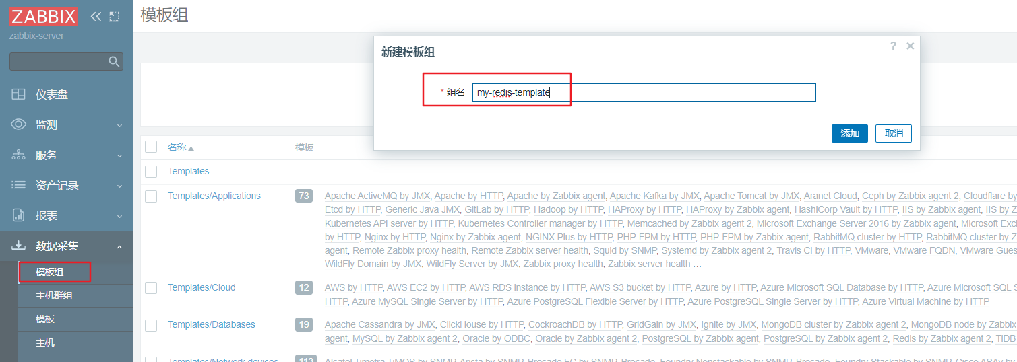
Task: Click the chevron beside 资产记录
Action: click(119, 186)
